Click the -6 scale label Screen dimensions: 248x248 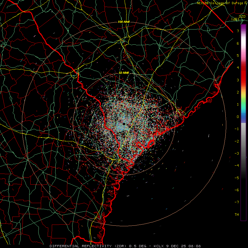pyautogui.click(x=237, y=190)
